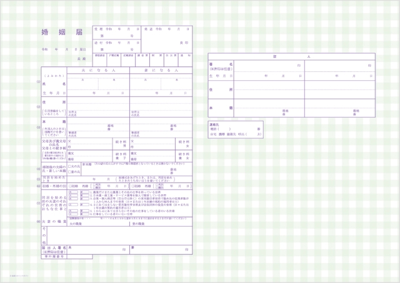
Task: Click wife's 生年月日 date of birth line
Action: pos(161,93)
